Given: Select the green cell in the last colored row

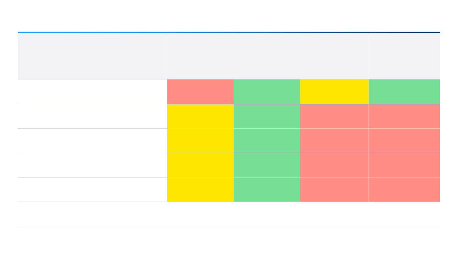Looking at the screenshot, I should click(x=267, y=190).
